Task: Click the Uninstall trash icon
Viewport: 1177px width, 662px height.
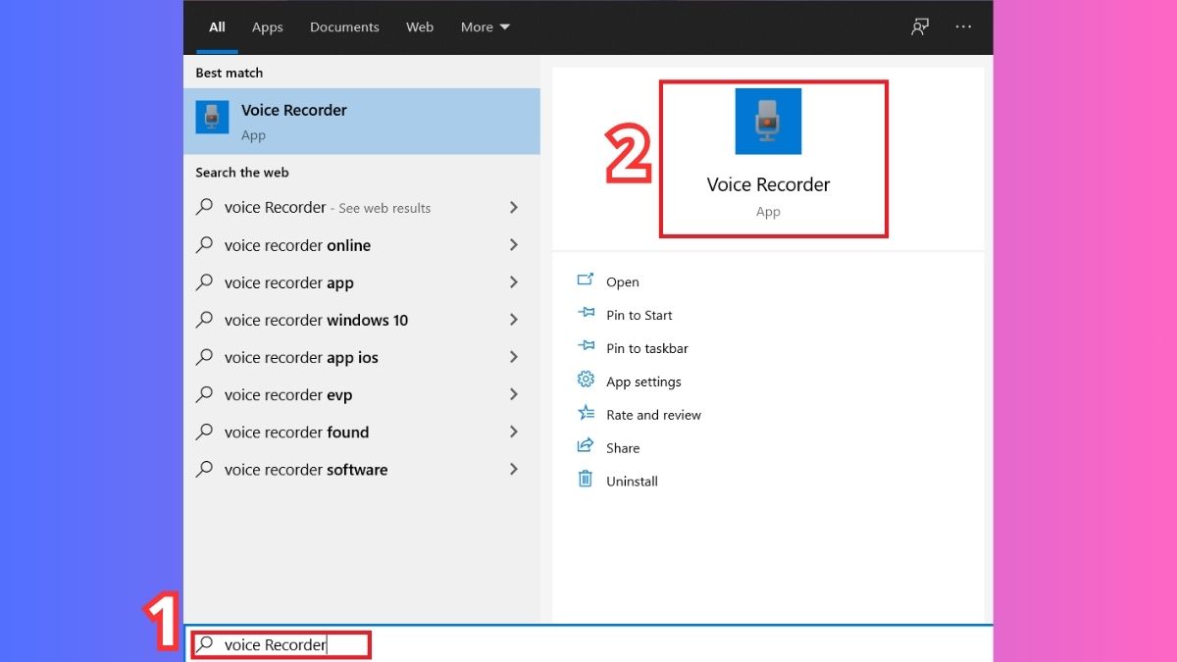Action: (586, 480)
